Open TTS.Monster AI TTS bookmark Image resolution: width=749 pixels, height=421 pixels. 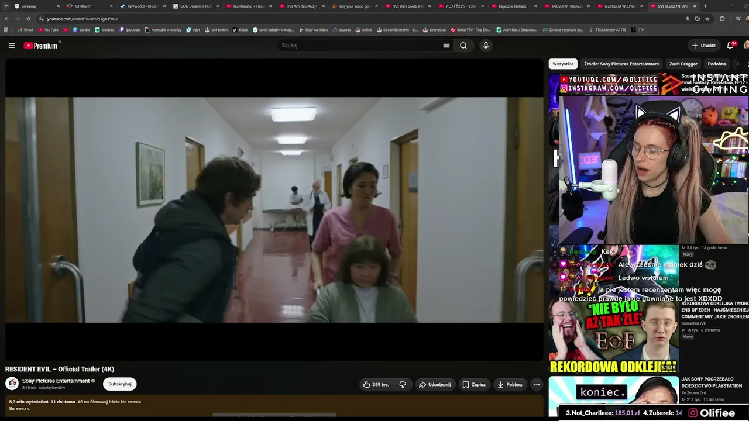607,30
